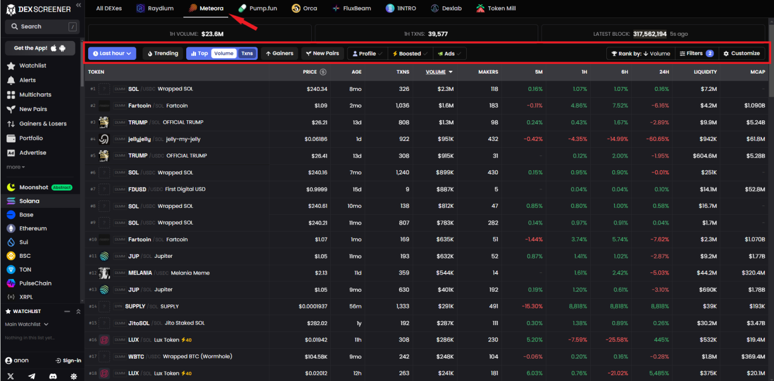This screenshot has width=774, height=381.
Task: Select the Ethereum chain
Action: (x=27, y=228)
